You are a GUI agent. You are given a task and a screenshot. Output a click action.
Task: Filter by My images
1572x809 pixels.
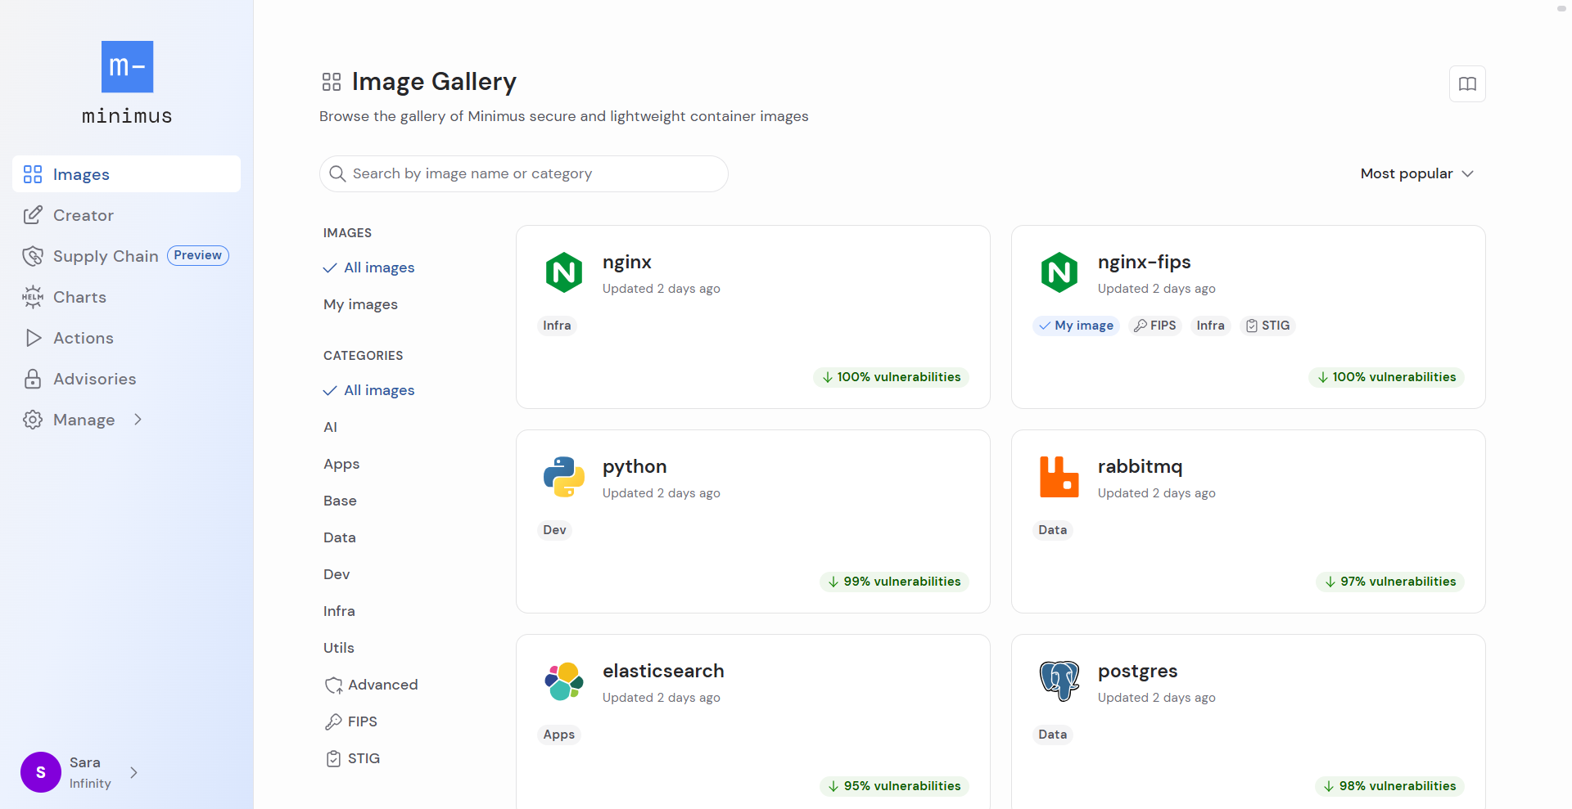[x=360, y=304]
